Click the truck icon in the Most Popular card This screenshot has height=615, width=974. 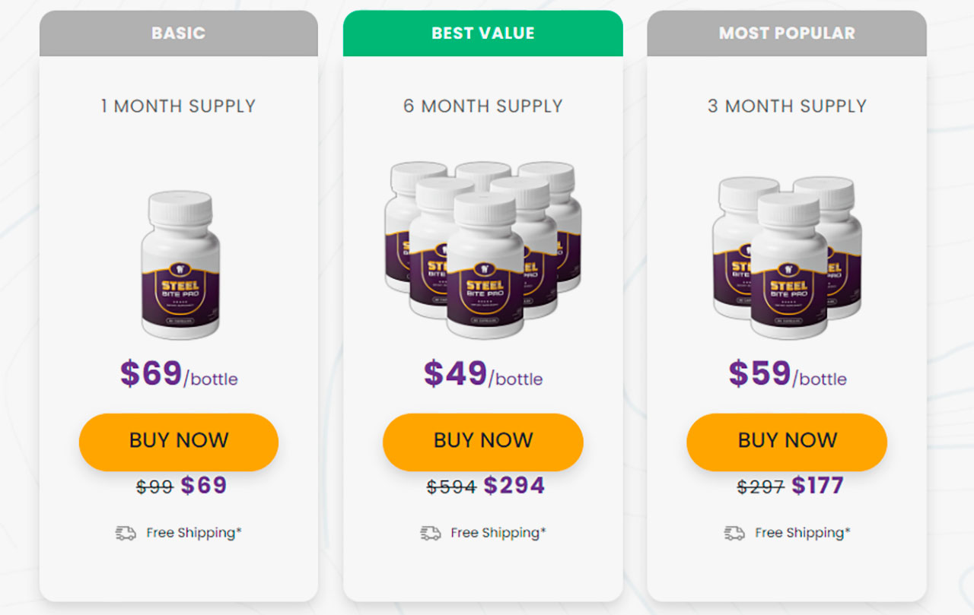[734, 533]
